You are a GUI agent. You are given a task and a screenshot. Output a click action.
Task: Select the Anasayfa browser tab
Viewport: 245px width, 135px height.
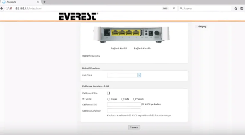tap(20, 2)
